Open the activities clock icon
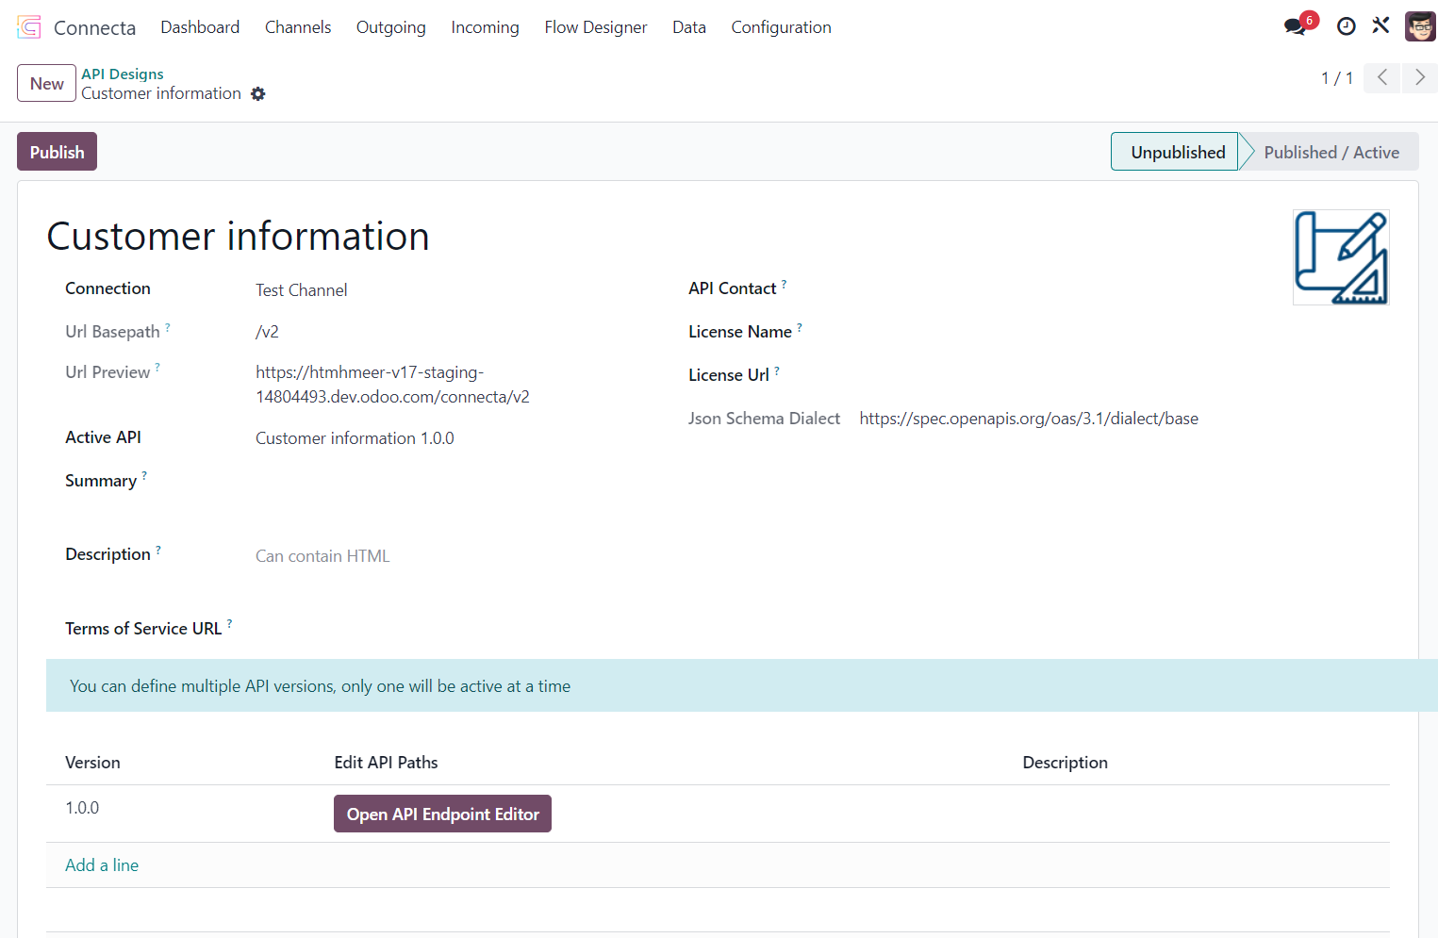The image size is (1438, 938). point(1346,26)
